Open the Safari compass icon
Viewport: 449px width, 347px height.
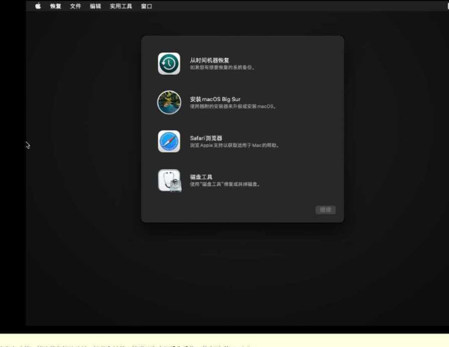pyautogui.click(x=169, y=141)
